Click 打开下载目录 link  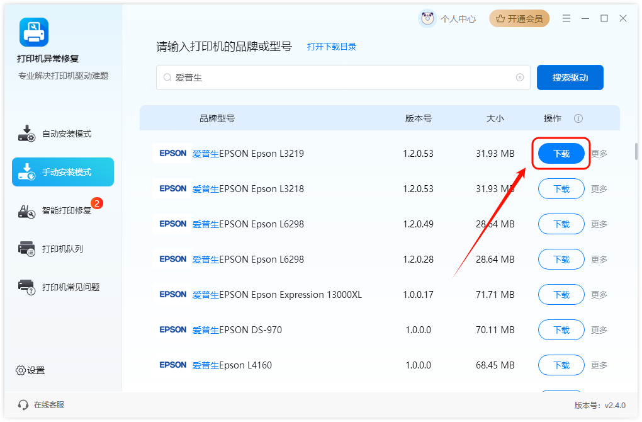point(332,47)
